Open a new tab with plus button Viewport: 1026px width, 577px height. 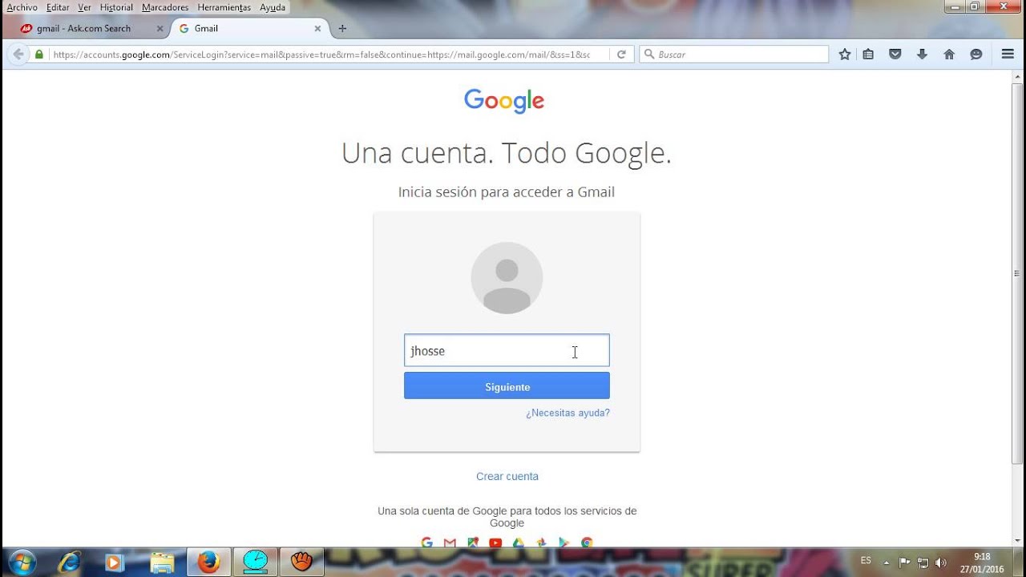tap(342, 28)
